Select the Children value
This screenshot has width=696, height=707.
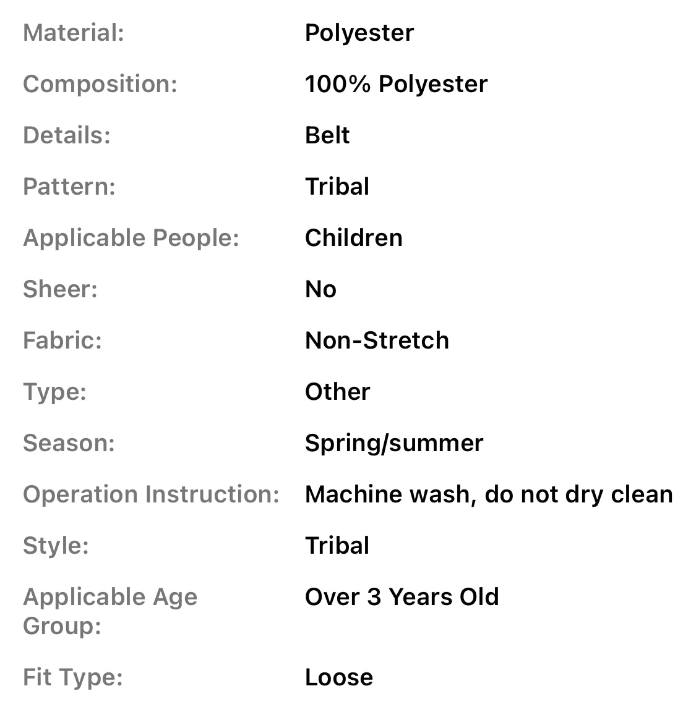(353, 238)
